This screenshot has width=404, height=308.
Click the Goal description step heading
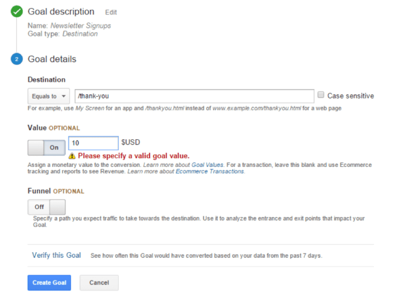(61, 12)
